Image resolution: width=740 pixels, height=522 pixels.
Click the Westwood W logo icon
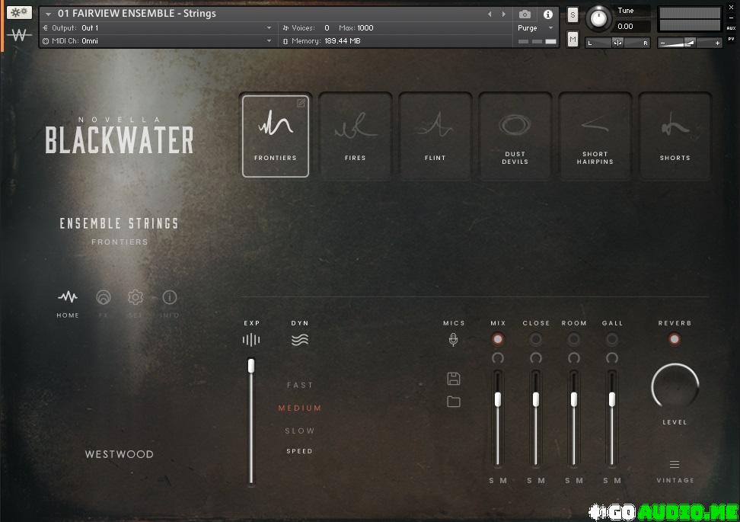tap(19, 35)
